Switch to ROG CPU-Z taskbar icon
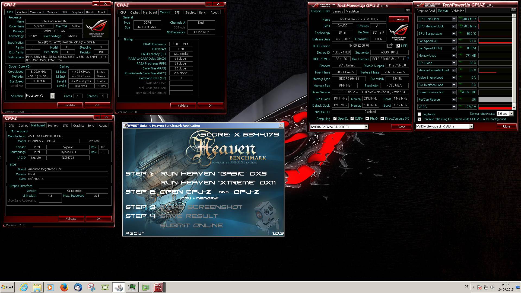This screenshot has width=521, height=293. pyautogui.click(x=158, y=287)
